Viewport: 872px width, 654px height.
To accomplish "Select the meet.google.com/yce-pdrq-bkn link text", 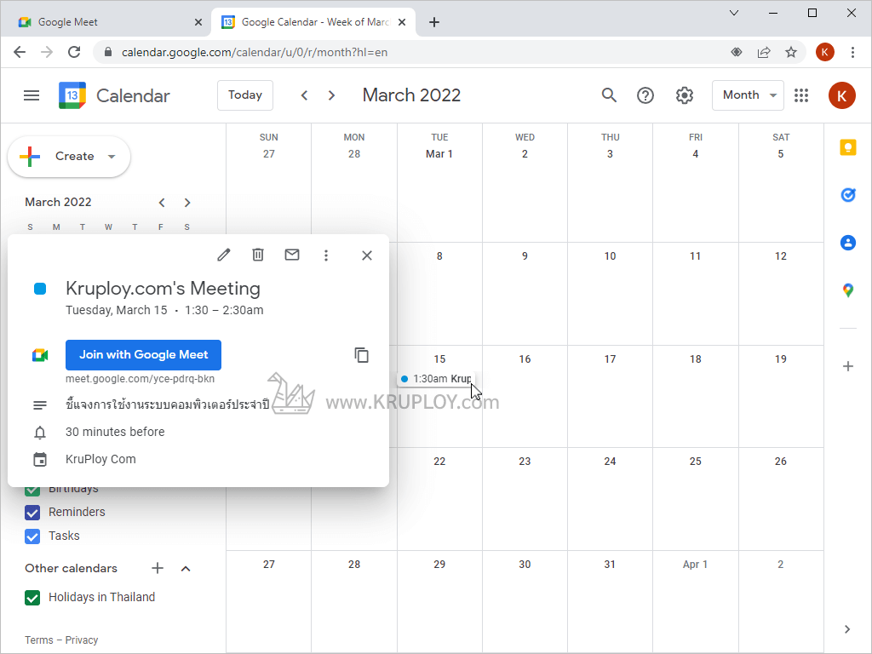I will (141, 379).
